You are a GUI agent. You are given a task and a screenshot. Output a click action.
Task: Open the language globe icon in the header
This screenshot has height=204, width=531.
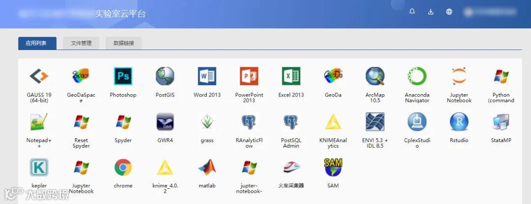tap(449, 12)
